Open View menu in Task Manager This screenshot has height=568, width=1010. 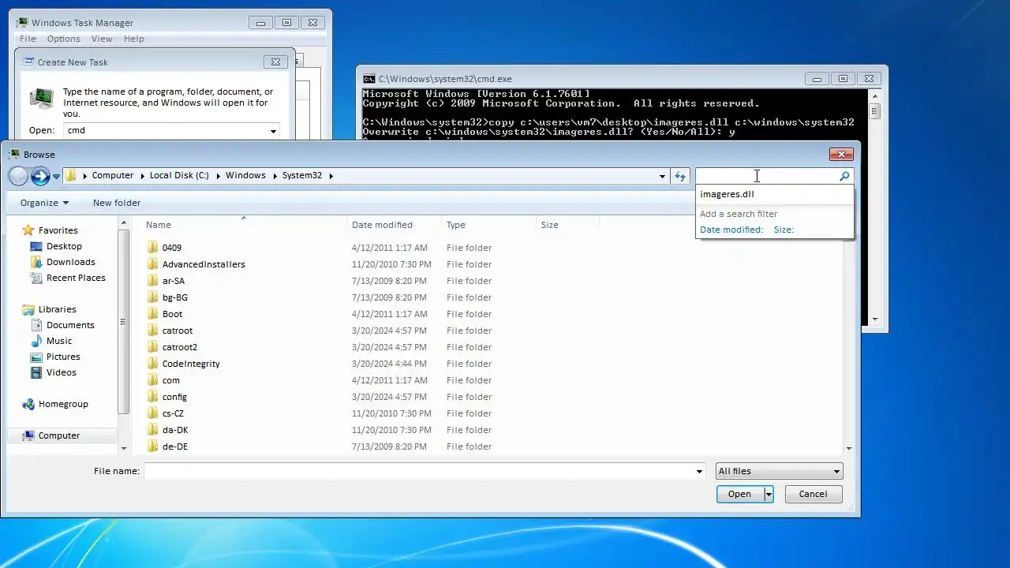(x=102, y=39)
